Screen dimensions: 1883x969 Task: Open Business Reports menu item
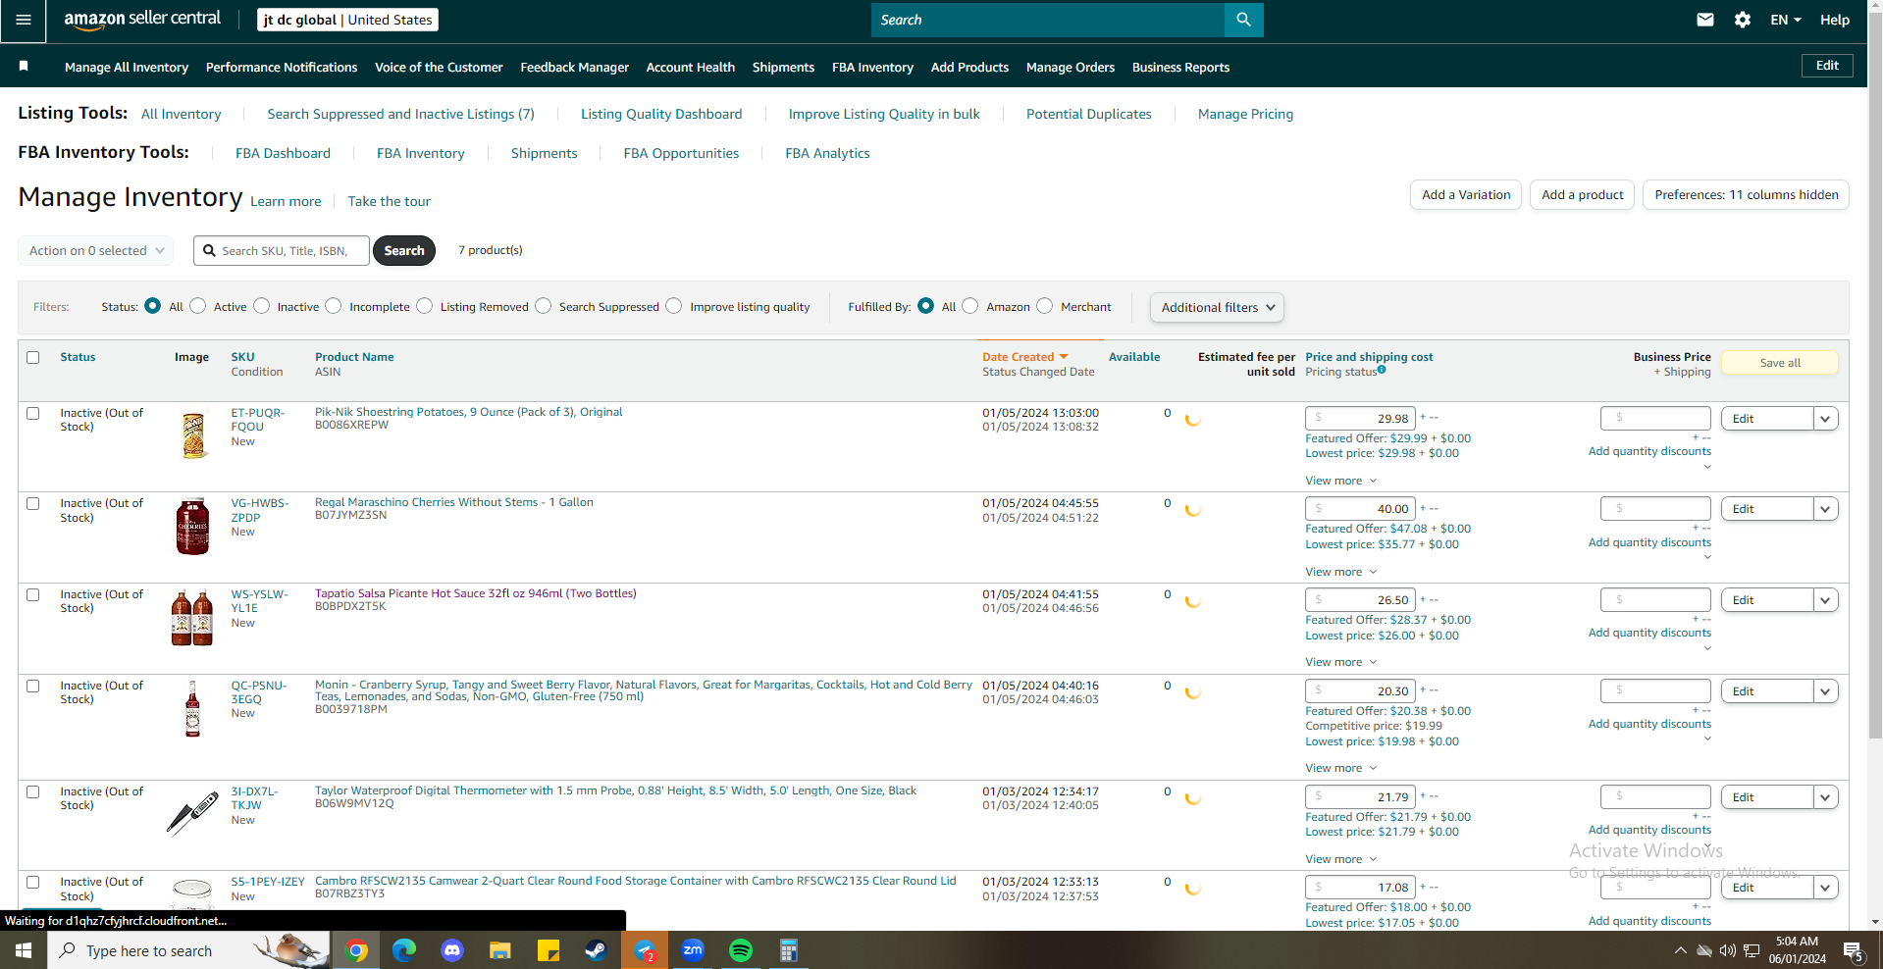tap(1180, 67)
